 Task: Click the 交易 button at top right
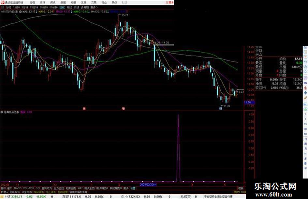point(169,2)
